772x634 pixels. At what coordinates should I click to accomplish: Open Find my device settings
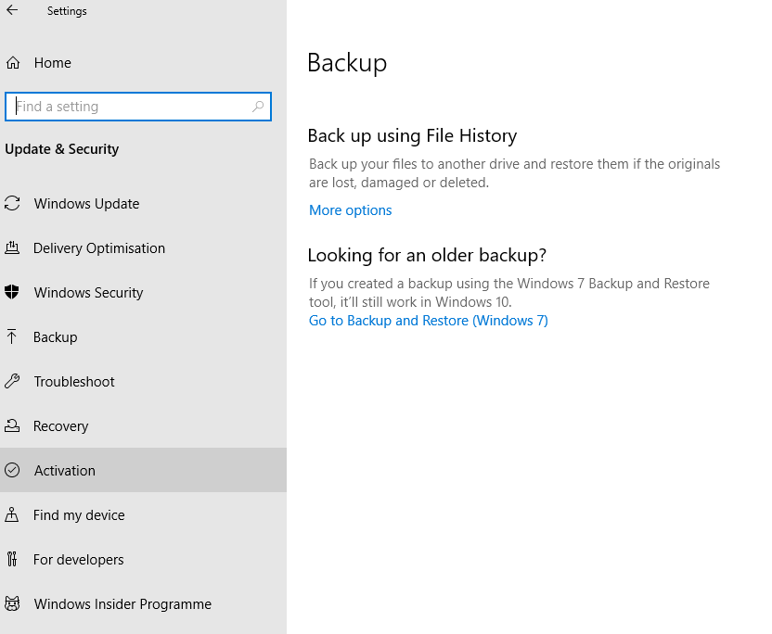point(143,515)
